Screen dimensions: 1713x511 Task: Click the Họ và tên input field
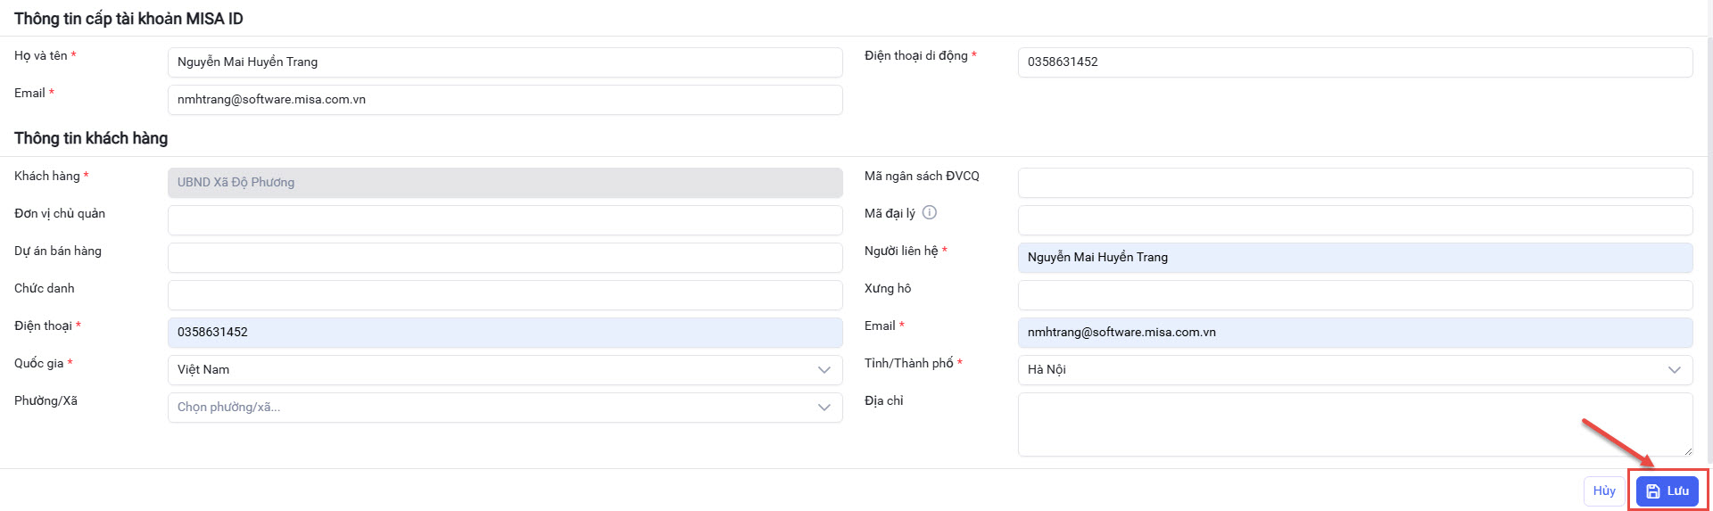pyautogui.click(x=505, y=62)
